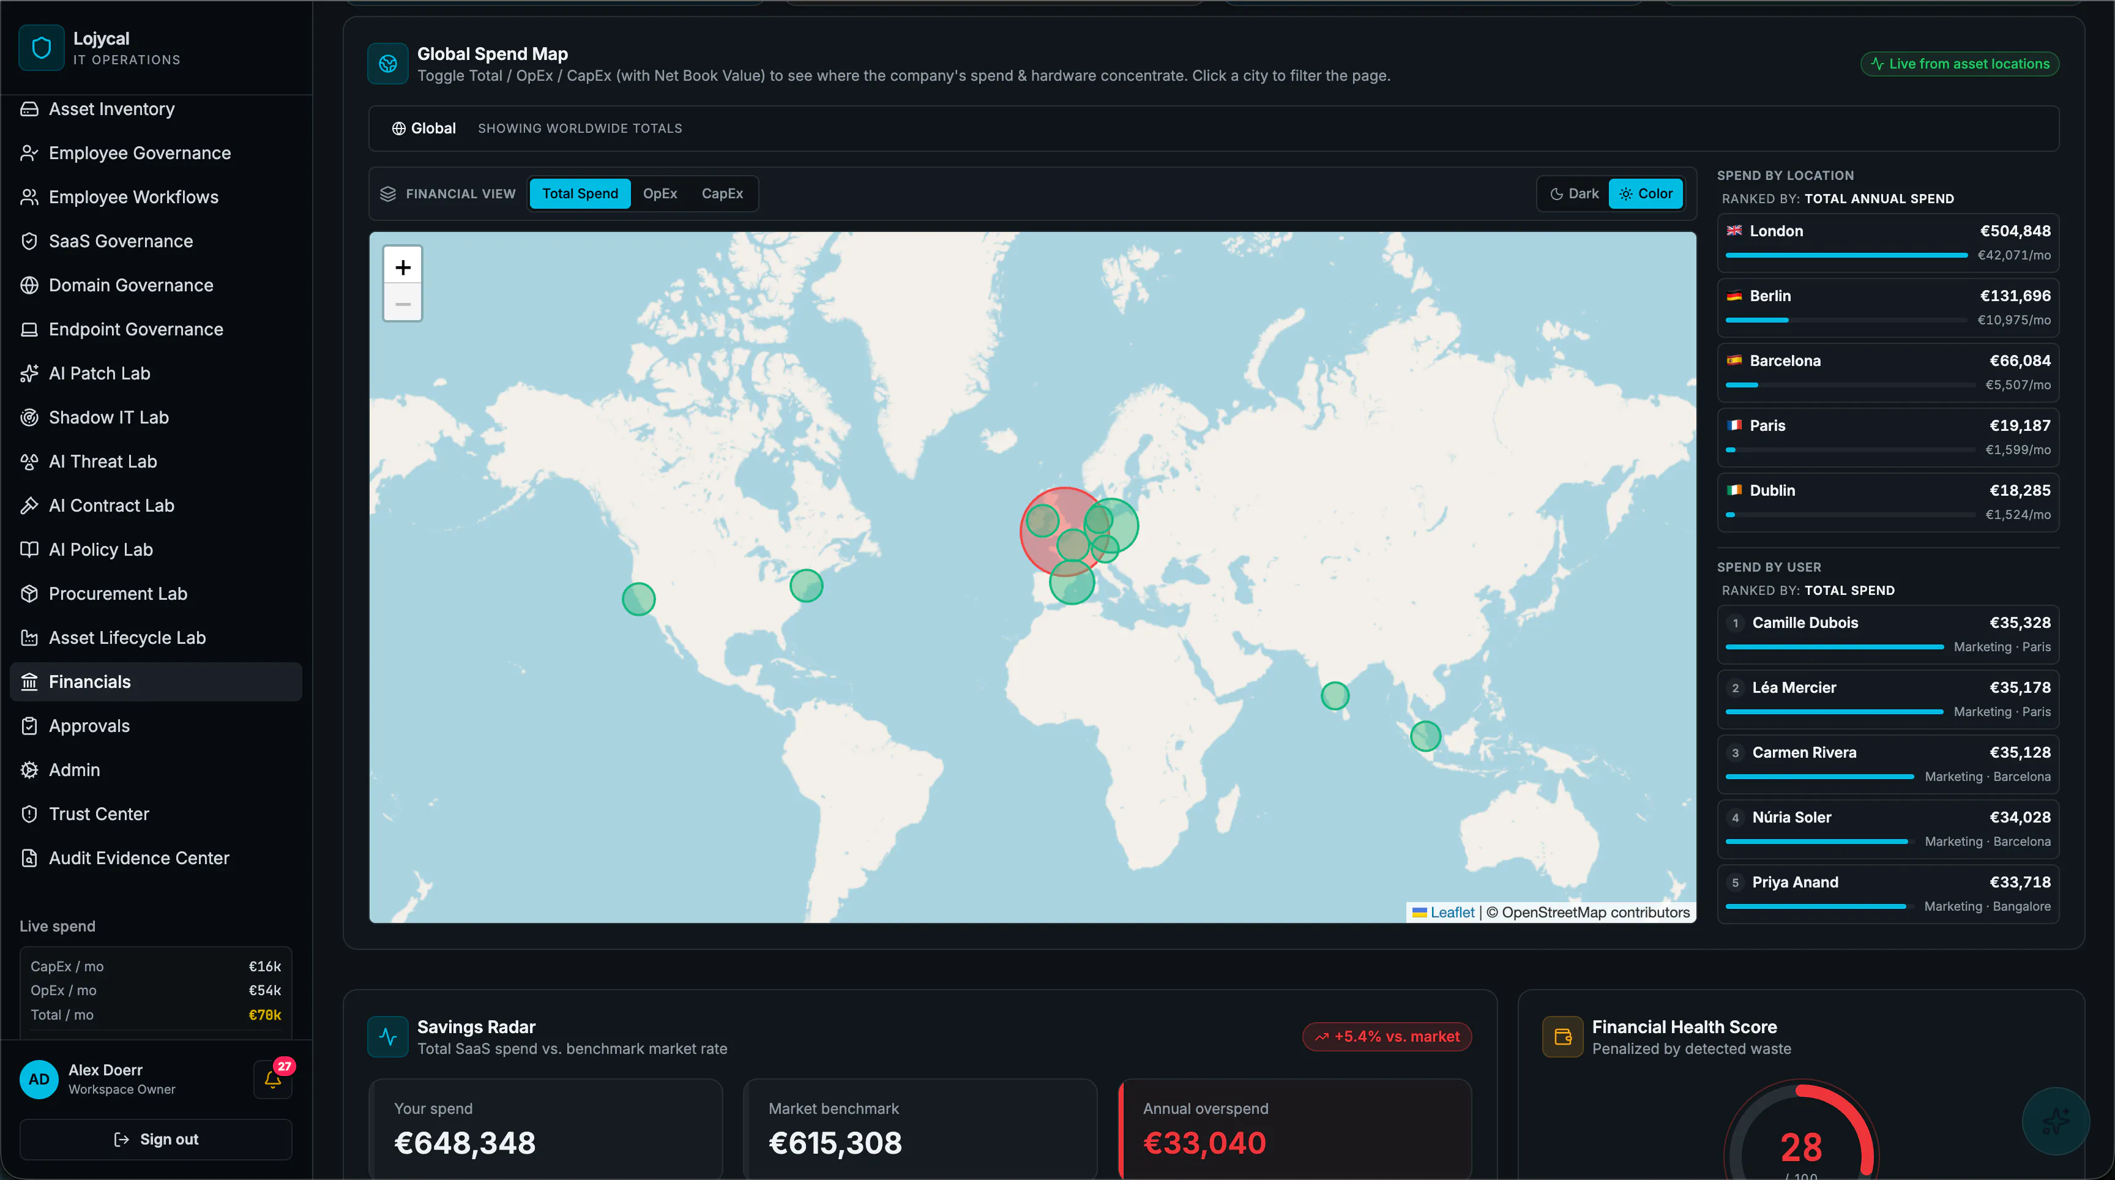Select Léa Mercier user row
2115x1180 pixels.
1887,699
